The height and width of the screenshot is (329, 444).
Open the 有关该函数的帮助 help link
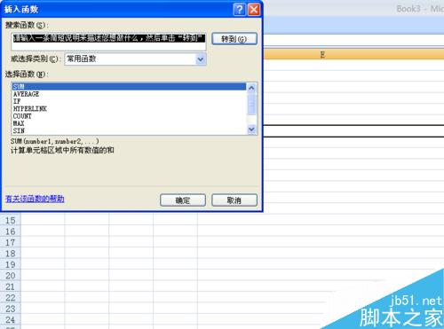tap(35, 199)
